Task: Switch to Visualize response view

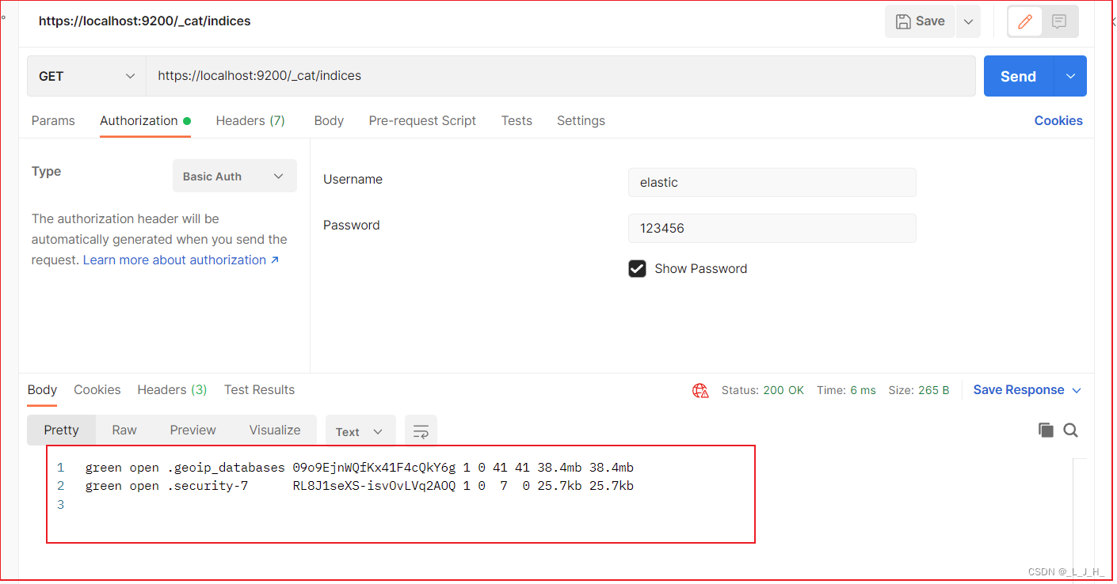Action: click(x=275, y=430)
